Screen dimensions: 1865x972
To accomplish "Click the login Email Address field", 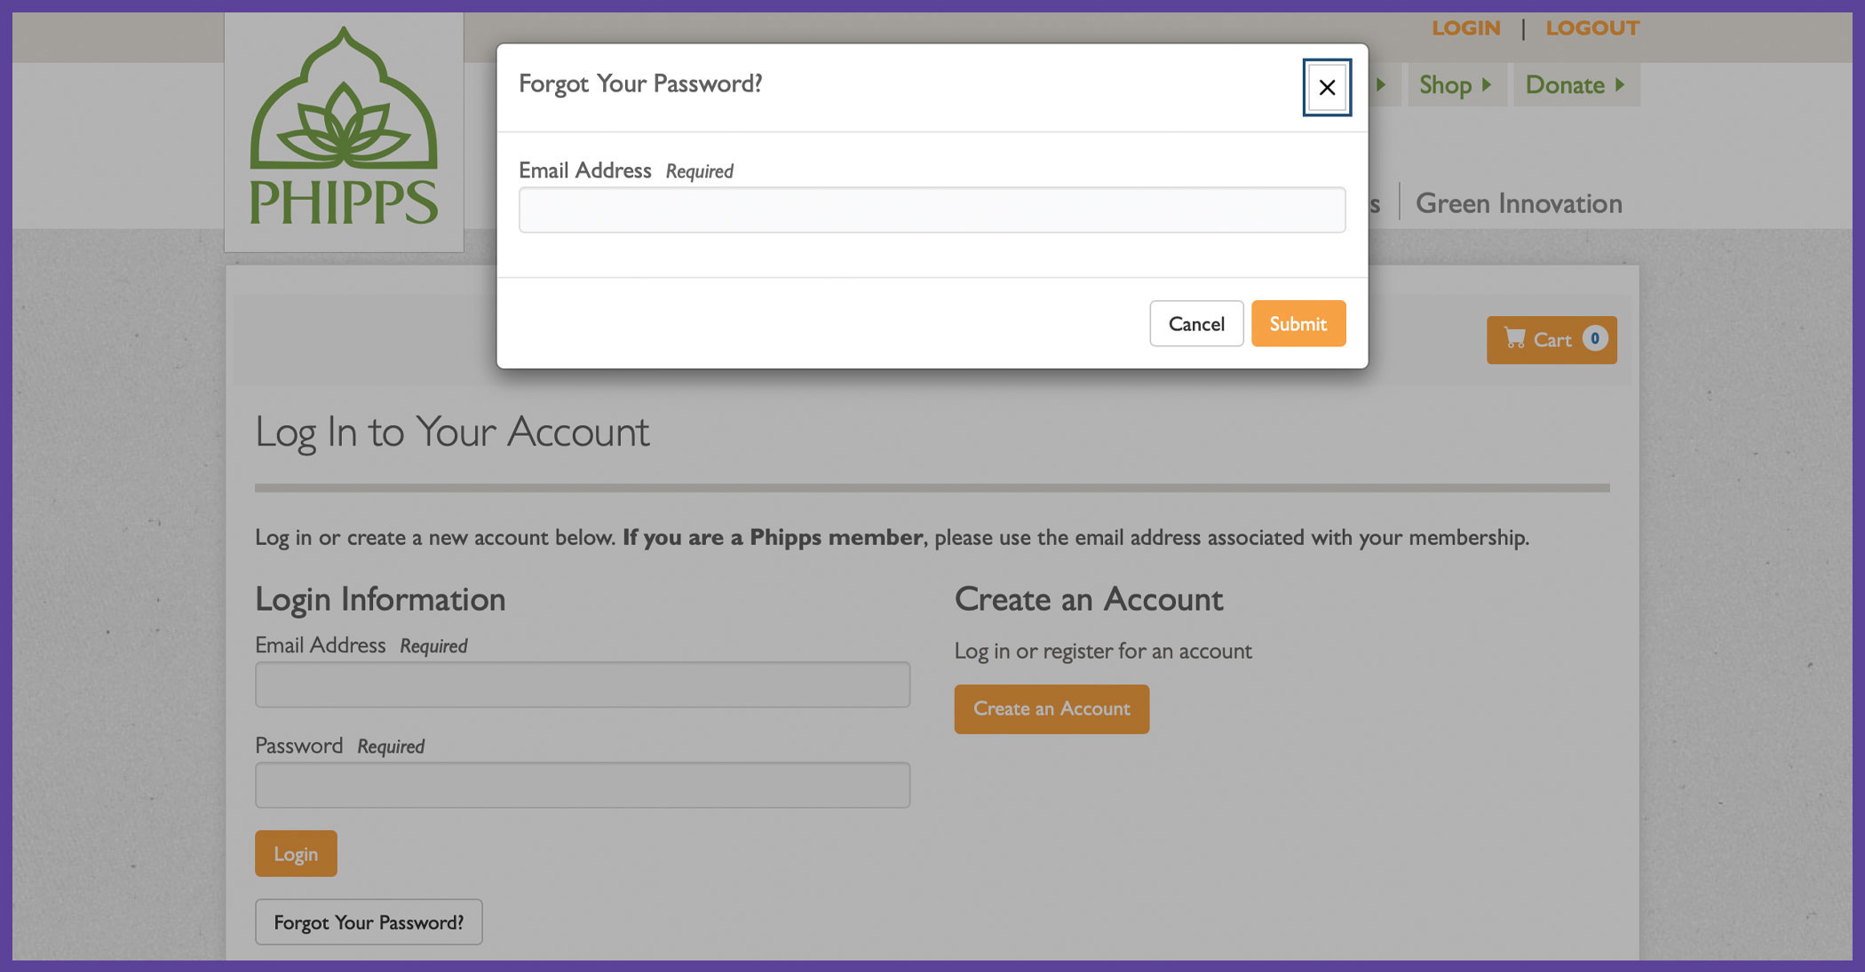I will [x=583, y=684].
